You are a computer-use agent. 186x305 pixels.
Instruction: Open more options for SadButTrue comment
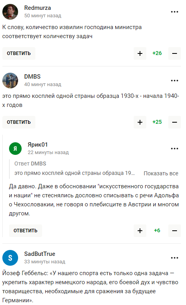coord(175,258)
